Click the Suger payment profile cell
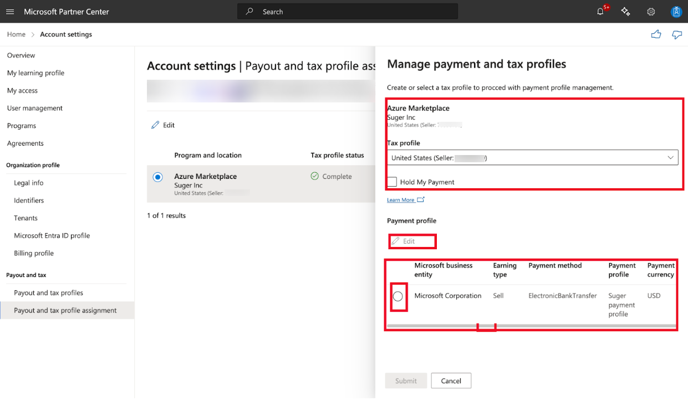This screenshot has width=688, height=402. click(x=621, y=305)
